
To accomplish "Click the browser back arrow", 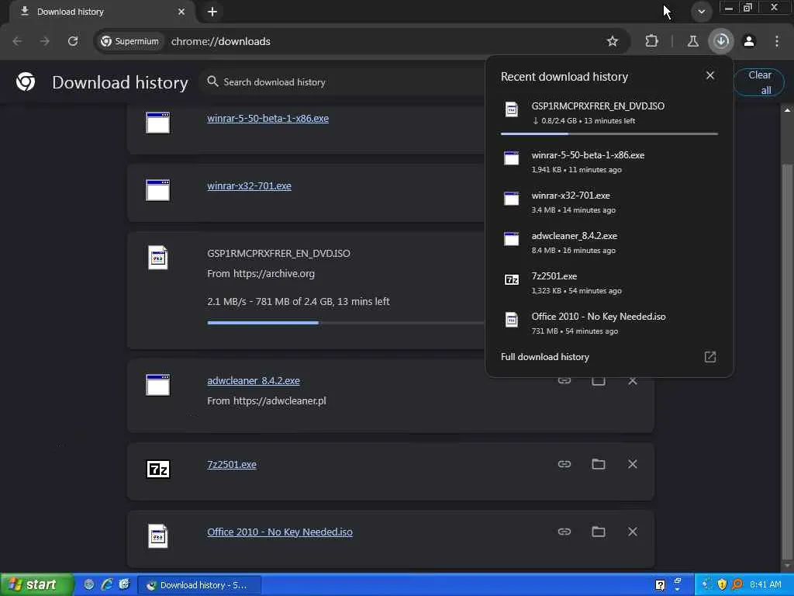I will [17, 41].
